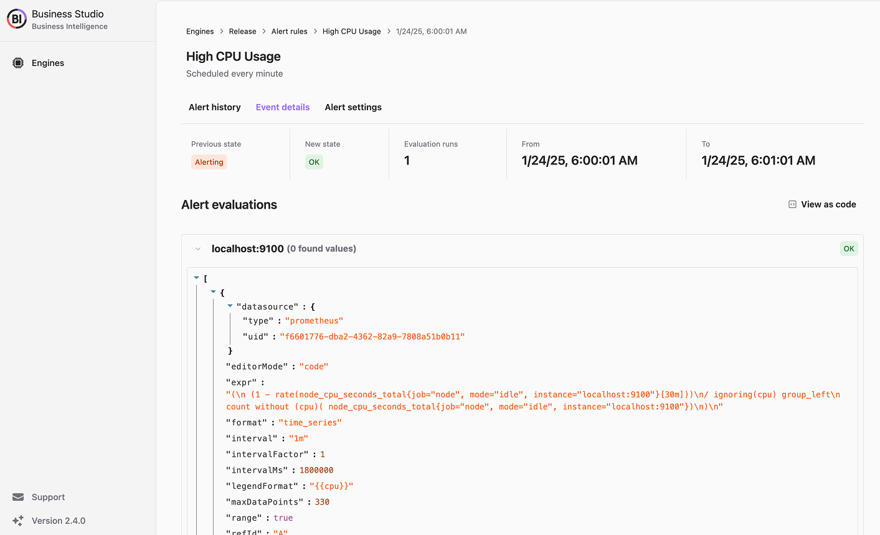Click Version 2.4.0 label
Viewport: 880px width, 535px height.
click(59, 521)
